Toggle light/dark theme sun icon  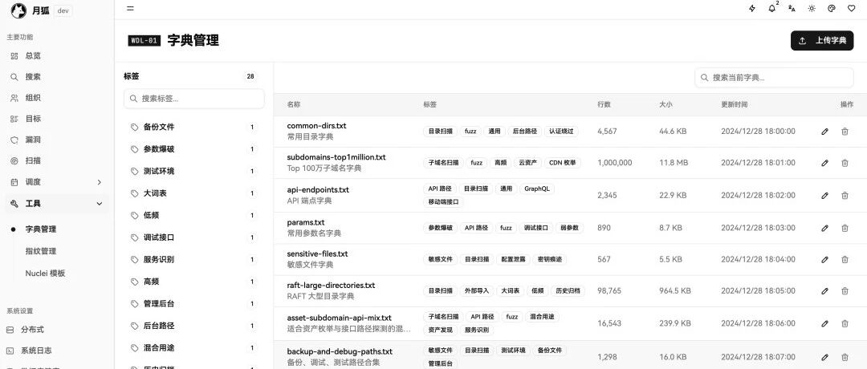812,8
